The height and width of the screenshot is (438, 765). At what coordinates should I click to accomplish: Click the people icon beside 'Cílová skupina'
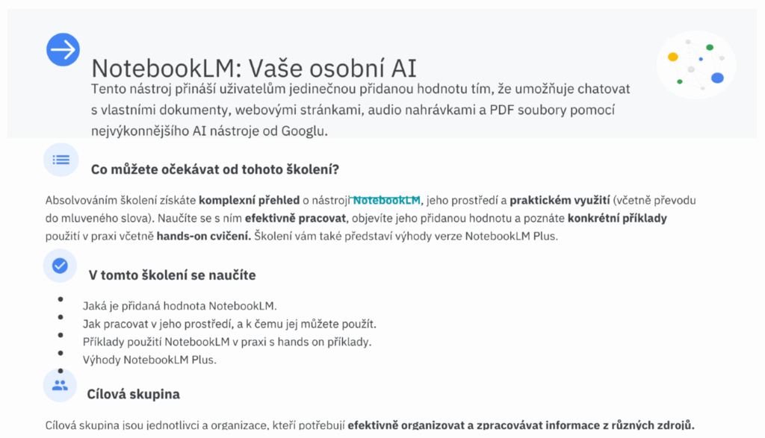click(60, 385)
